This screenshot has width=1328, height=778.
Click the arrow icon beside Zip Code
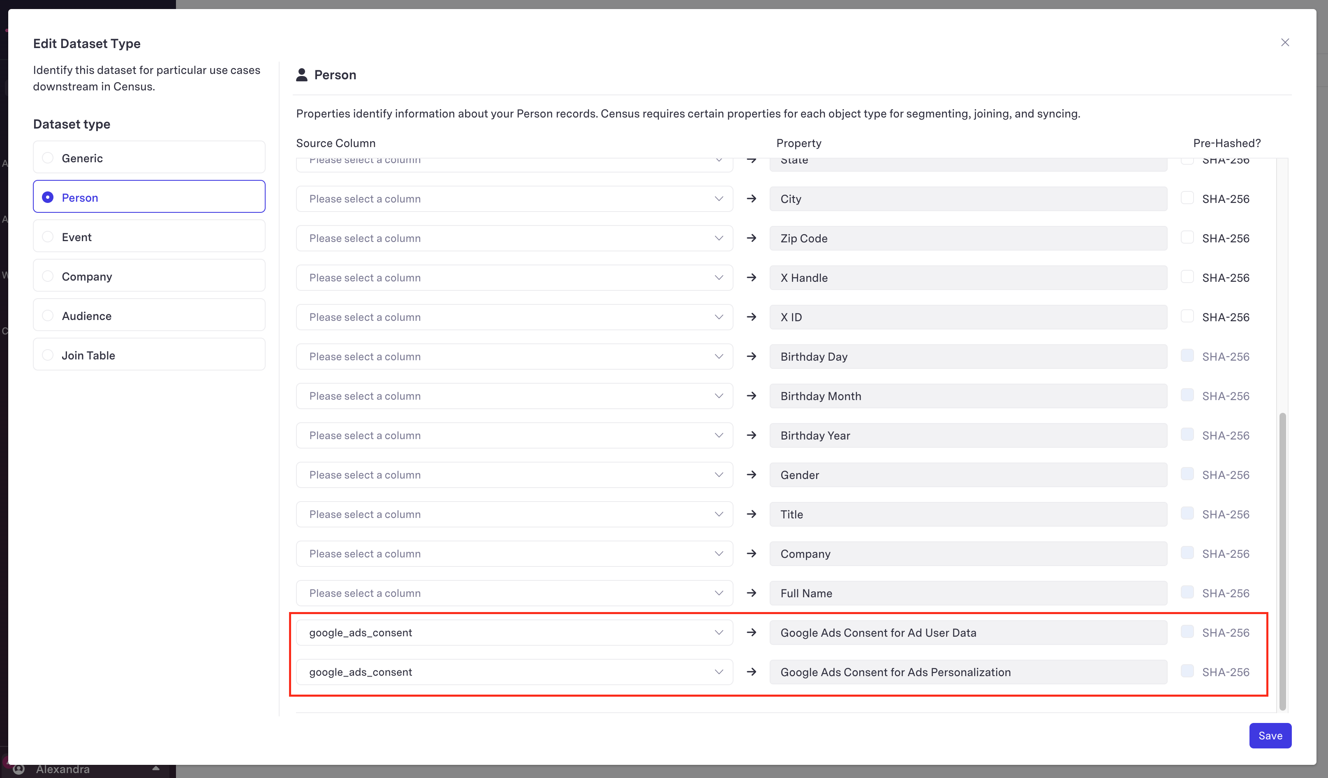coord(752,239)
